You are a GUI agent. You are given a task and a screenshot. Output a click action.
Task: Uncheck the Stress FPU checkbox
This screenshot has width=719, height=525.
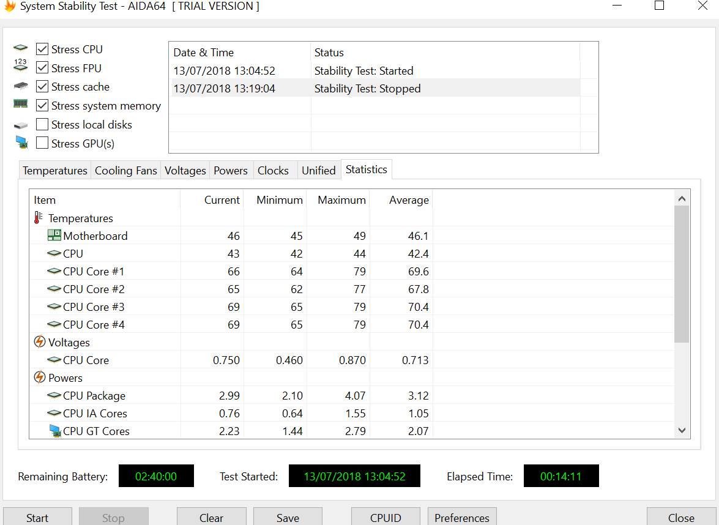coord(42,68)
